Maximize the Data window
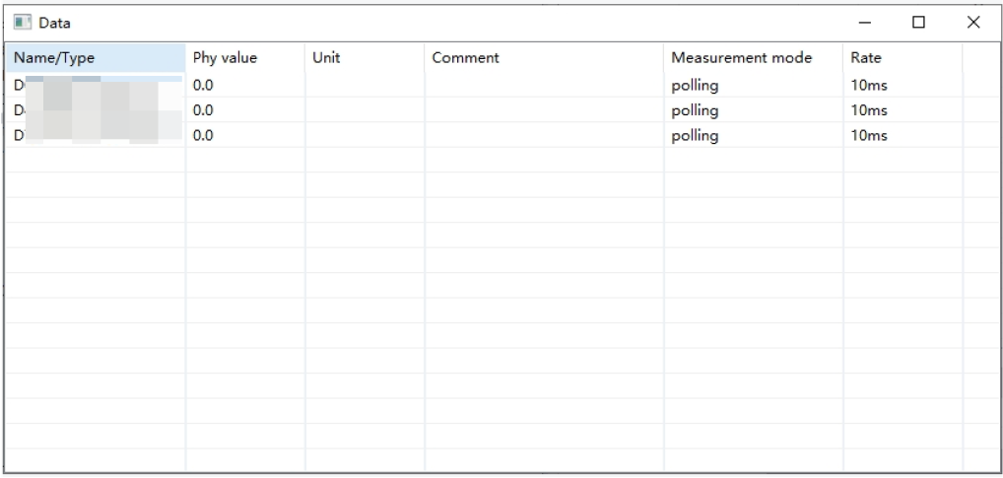The height and width of the screenshot is (478, 1003). pos(918,23)
